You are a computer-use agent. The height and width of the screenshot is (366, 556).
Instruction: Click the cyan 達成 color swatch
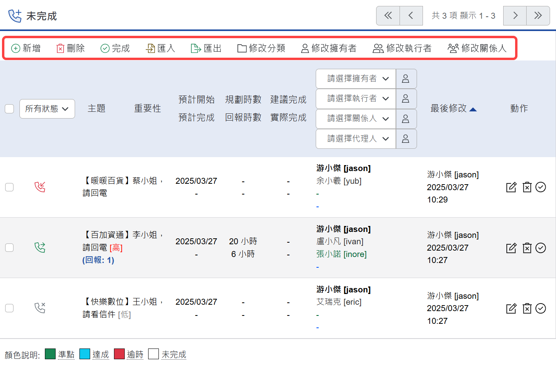[x=85, y=354]
